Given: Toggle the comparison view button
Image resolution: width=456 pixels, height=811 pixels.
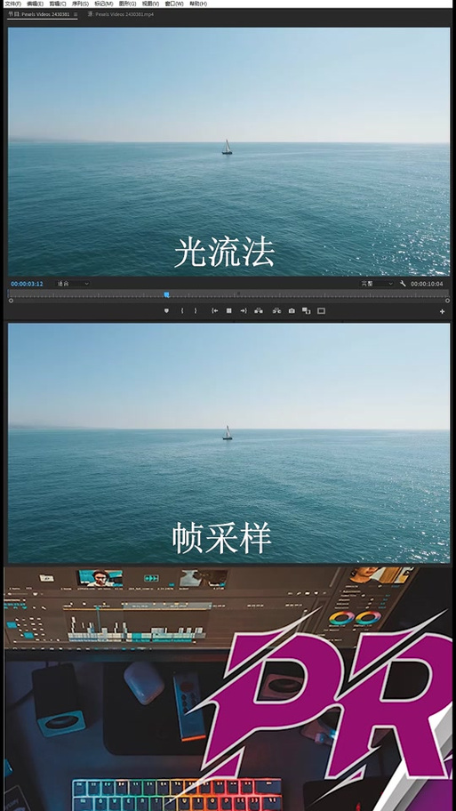Looking at the screenshot, I should 306,311.
